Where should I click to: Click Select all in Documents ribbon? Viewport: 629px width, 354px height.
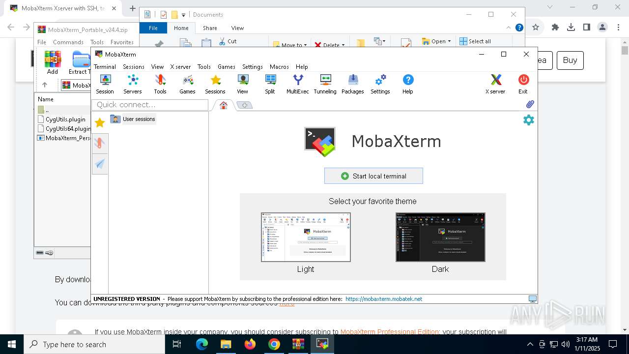click(475, 41)
